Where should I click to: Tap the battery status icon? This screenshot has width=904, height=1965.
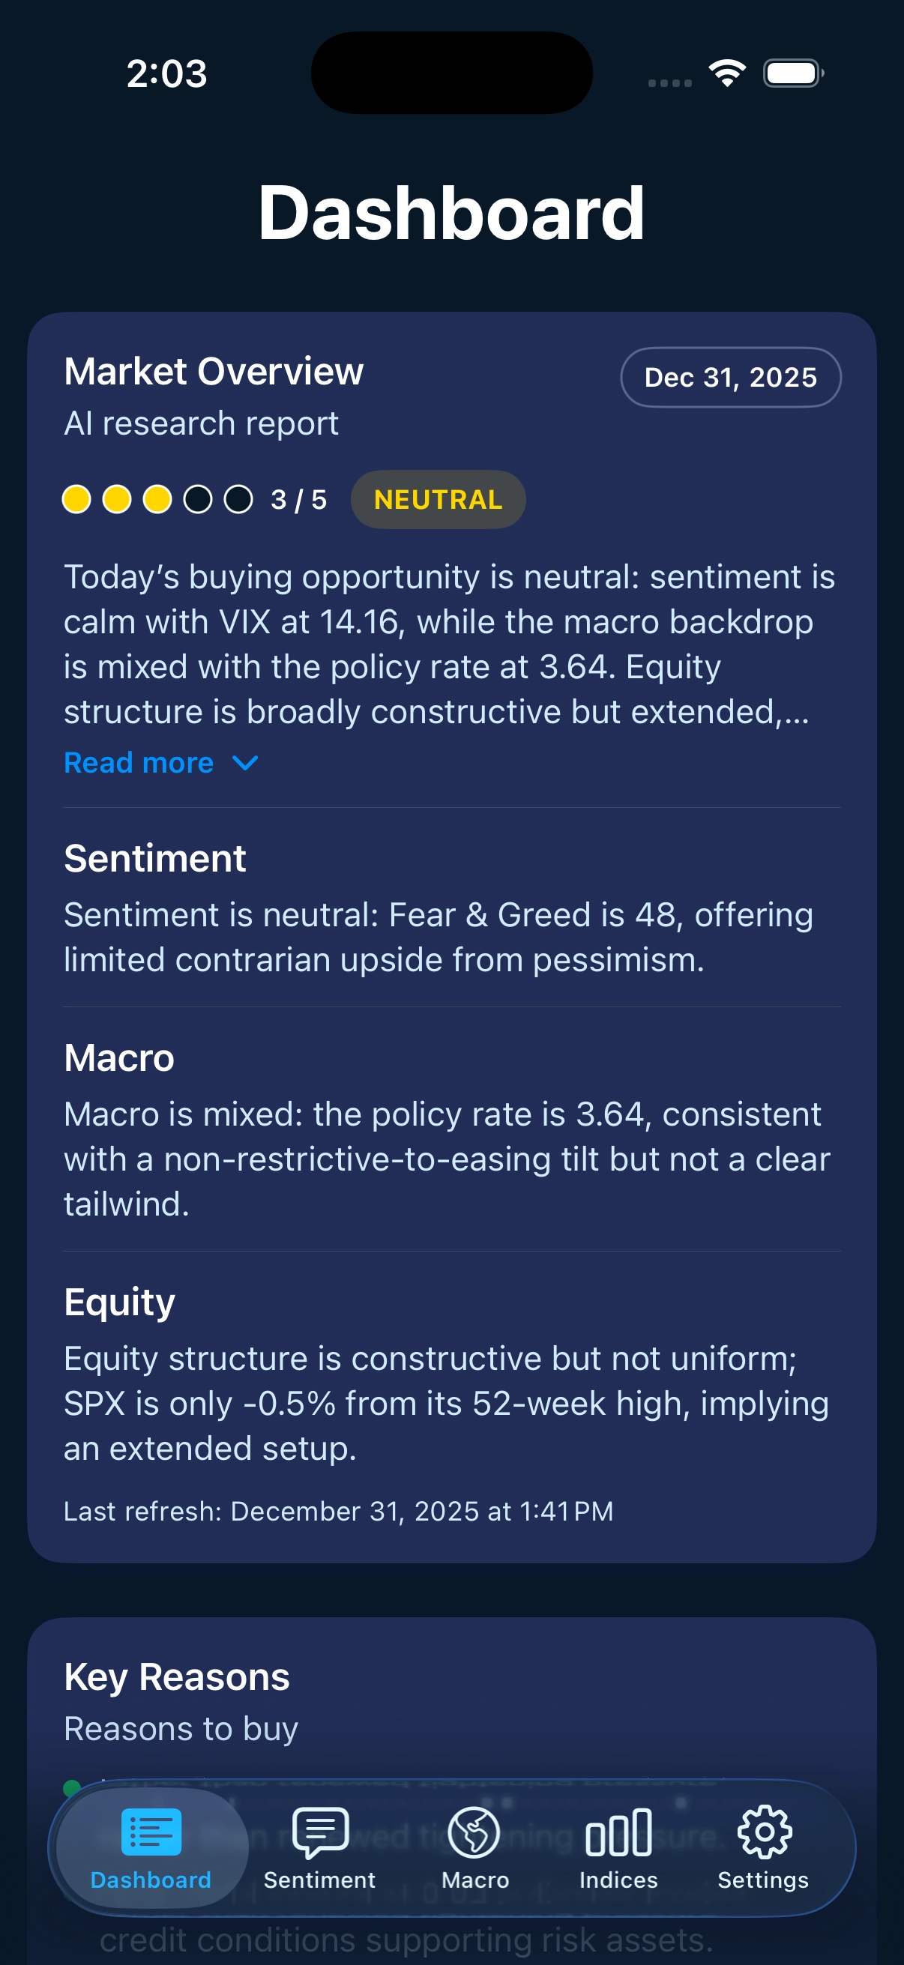(x=793, y=73)
